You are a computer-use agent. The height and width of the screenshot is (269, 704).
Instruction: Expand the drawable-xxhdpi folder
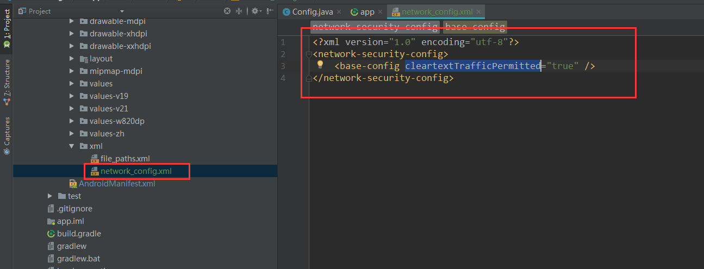(72, 46)
